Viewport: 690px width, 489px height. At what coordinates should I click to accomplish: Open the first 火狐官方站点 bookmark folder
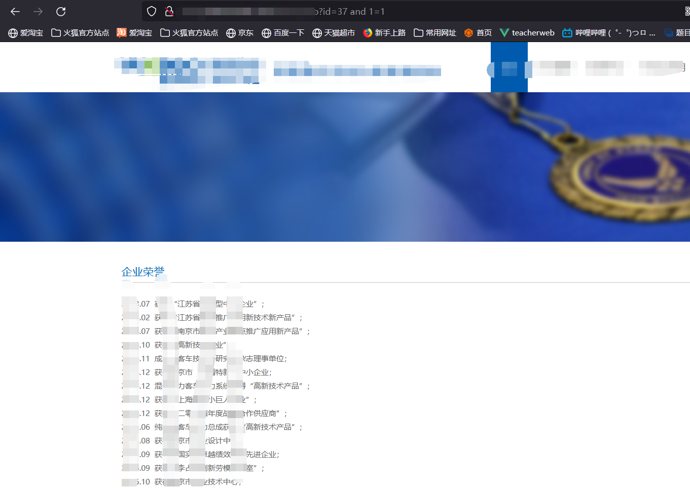80,33
